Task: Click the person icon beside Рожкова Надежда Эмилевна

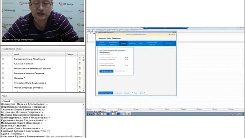Action: [80, 88]
